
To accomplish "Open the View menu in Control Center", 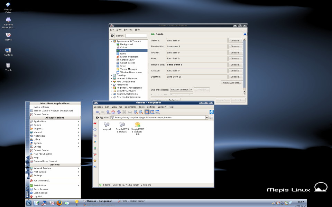I will (119, 30).
